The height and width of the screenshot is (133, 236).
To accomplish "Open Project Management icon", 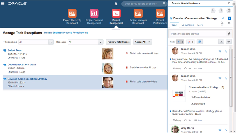I will tap(116, 13).
